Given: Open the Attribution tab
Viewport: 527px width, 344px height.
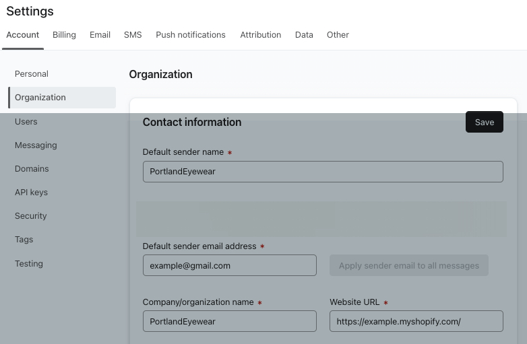Looking at the screenshot, I should point(260,35).
